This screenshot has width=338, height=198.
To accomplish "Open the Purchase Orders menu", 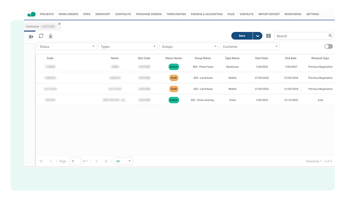I will 149,14.
